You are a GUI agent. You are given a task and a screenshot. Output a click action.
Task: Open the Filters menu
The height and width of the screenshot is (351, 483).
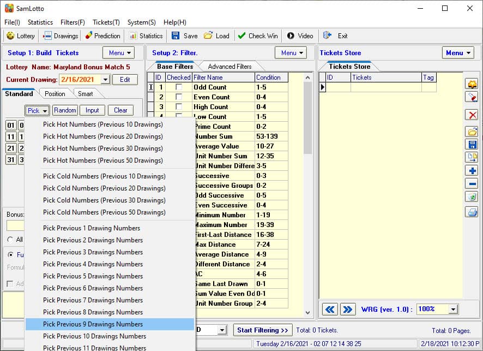pos(73,22)
